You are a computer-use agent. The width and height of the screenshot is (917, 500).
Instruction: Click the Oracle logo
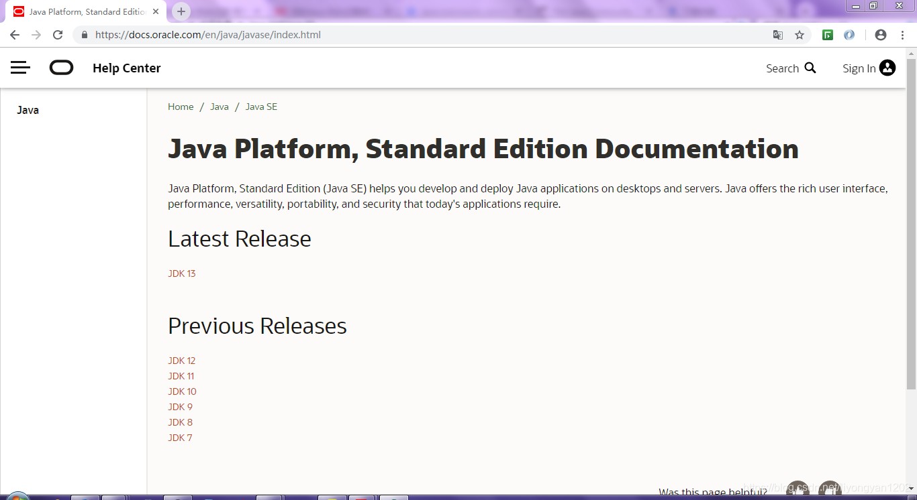[61, 67]
